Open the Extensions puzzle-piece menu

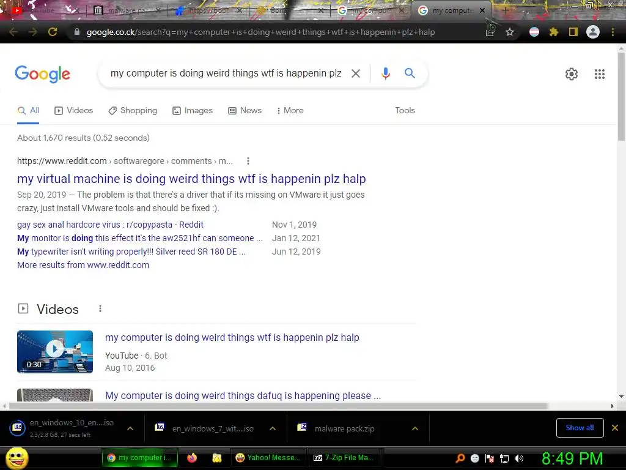pyautogui.click(x=554, y=32)
